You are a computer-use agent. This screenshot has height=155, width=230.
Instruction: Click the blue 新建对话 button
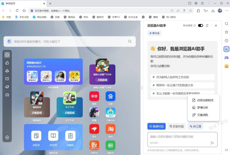[x=156, y=126]
